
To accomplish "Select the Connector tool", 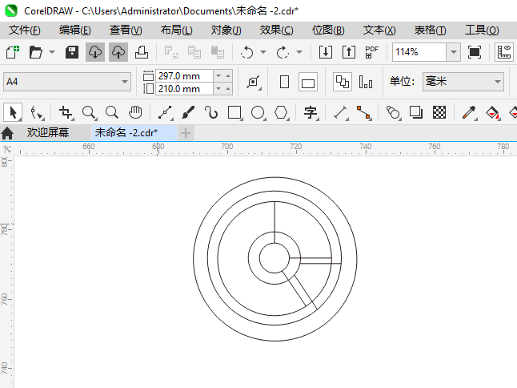I will pos(364,112).
